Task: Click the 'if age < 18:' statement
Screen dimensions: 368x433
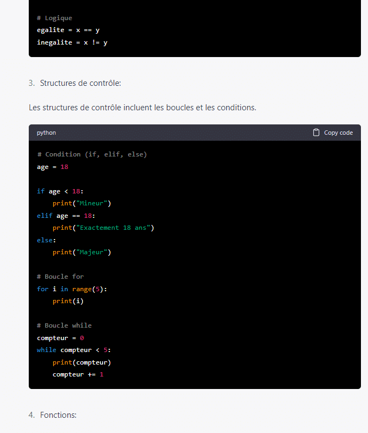Action: click(60, 191)
